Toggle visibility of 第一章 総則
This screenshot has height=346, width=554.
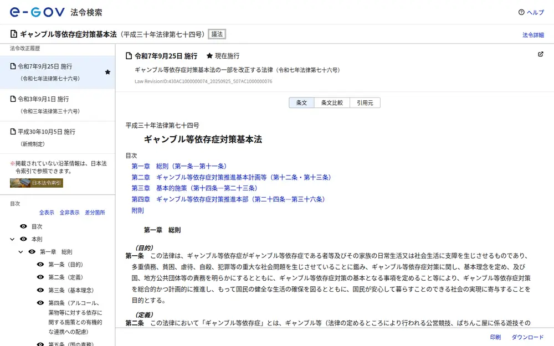tap(32, 252)
